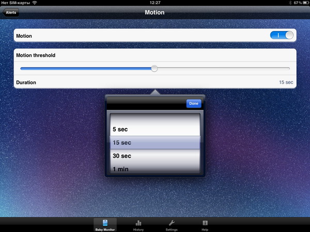This screenshot has width=310, height=232.
Task: Tap the Duration row label
Action: click(x=26, y=82)
